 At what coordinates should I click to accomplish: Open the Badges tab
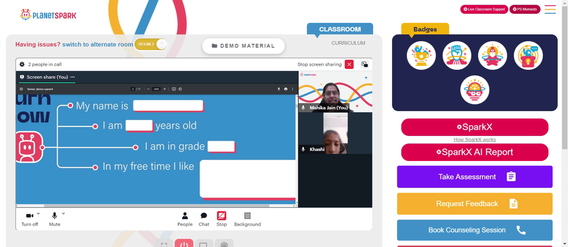pyautogui.click(x=425, y=29)
